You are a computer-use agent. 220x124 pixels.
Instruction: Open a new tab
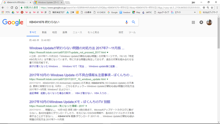67,2
